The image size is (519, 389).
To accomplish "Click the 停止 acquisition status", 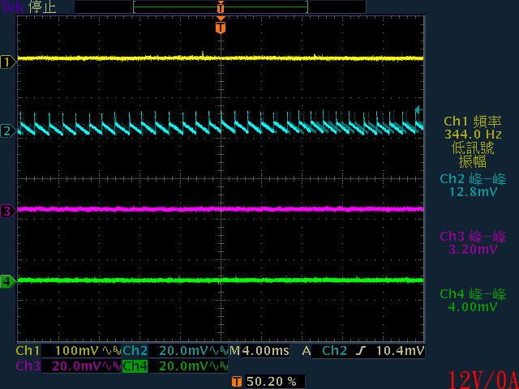I will pyautogui.click(x=42, y=7).
